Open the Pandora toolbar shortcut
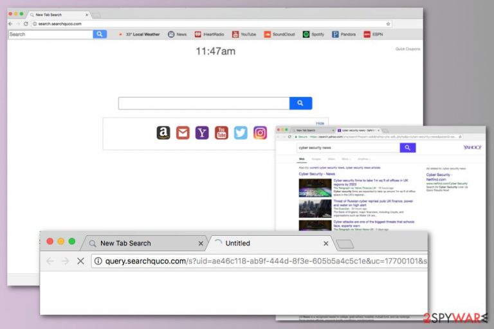The width and height of the screenshot is (494, 329). point(343,34)
